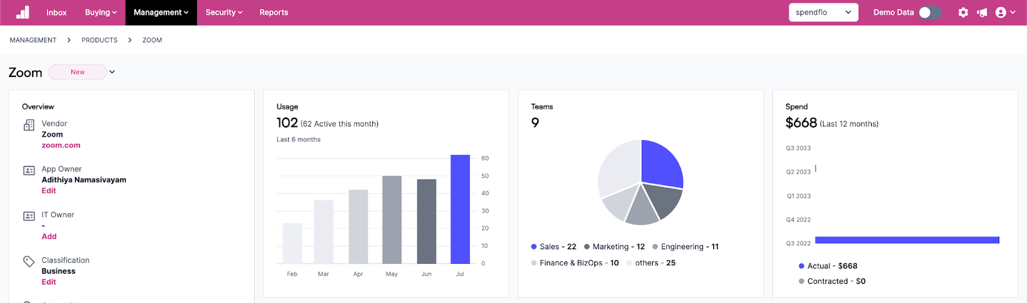Image resolution: width=1027 pixels, height=303 pixels.
Task: Open the Reports tab
Action: click(273, 12)
